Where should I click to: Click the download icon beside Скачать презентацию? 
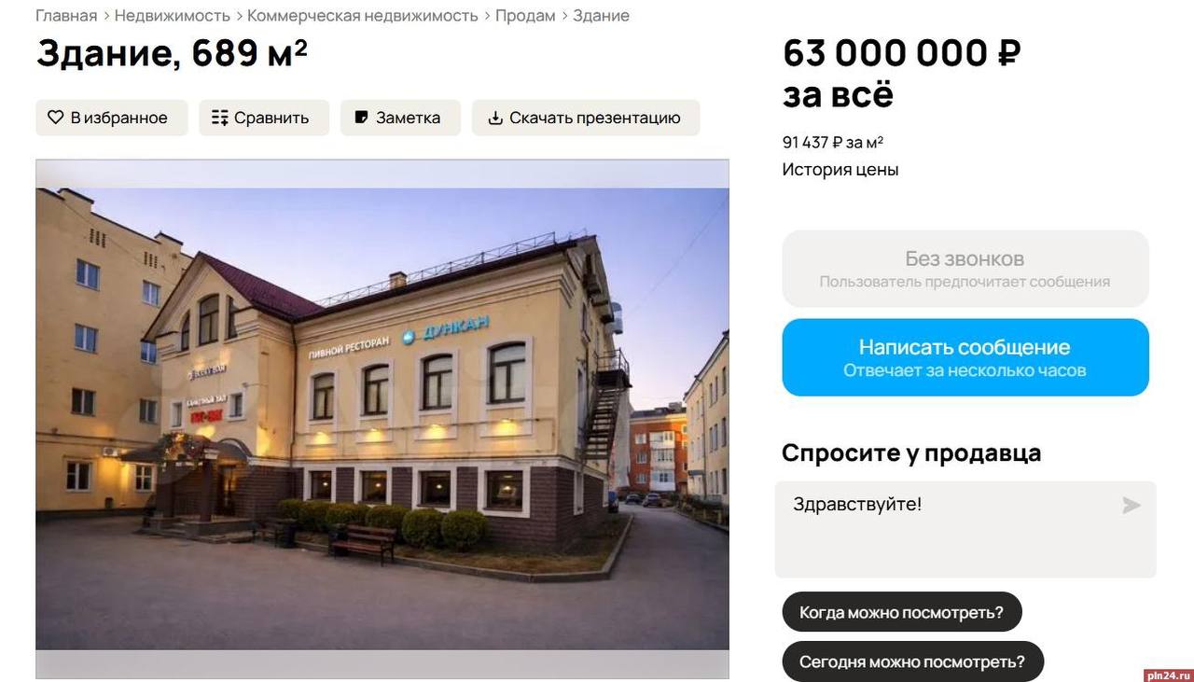[495, 118]
